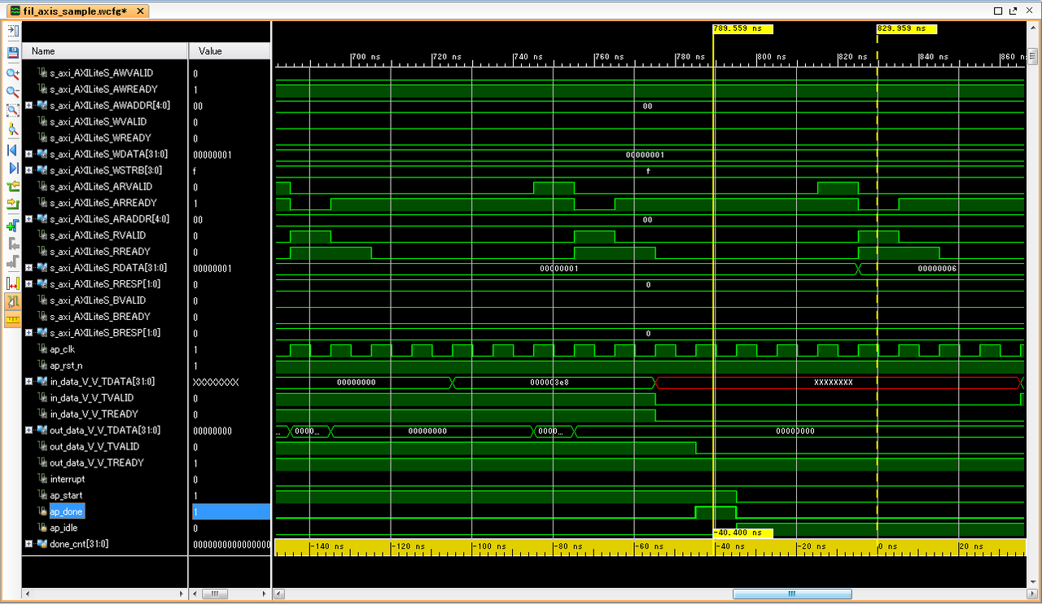The image size is (1042, 605).
Task: Select the in_data_V_V_TVALID signal
Action: pos(92,398)
